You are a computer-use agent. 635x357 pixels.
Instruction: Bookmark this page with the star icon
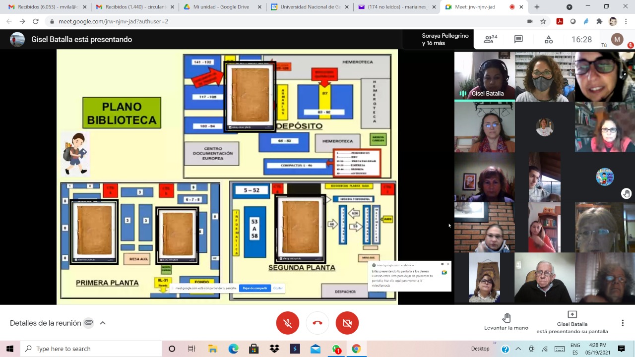point(543,21)
